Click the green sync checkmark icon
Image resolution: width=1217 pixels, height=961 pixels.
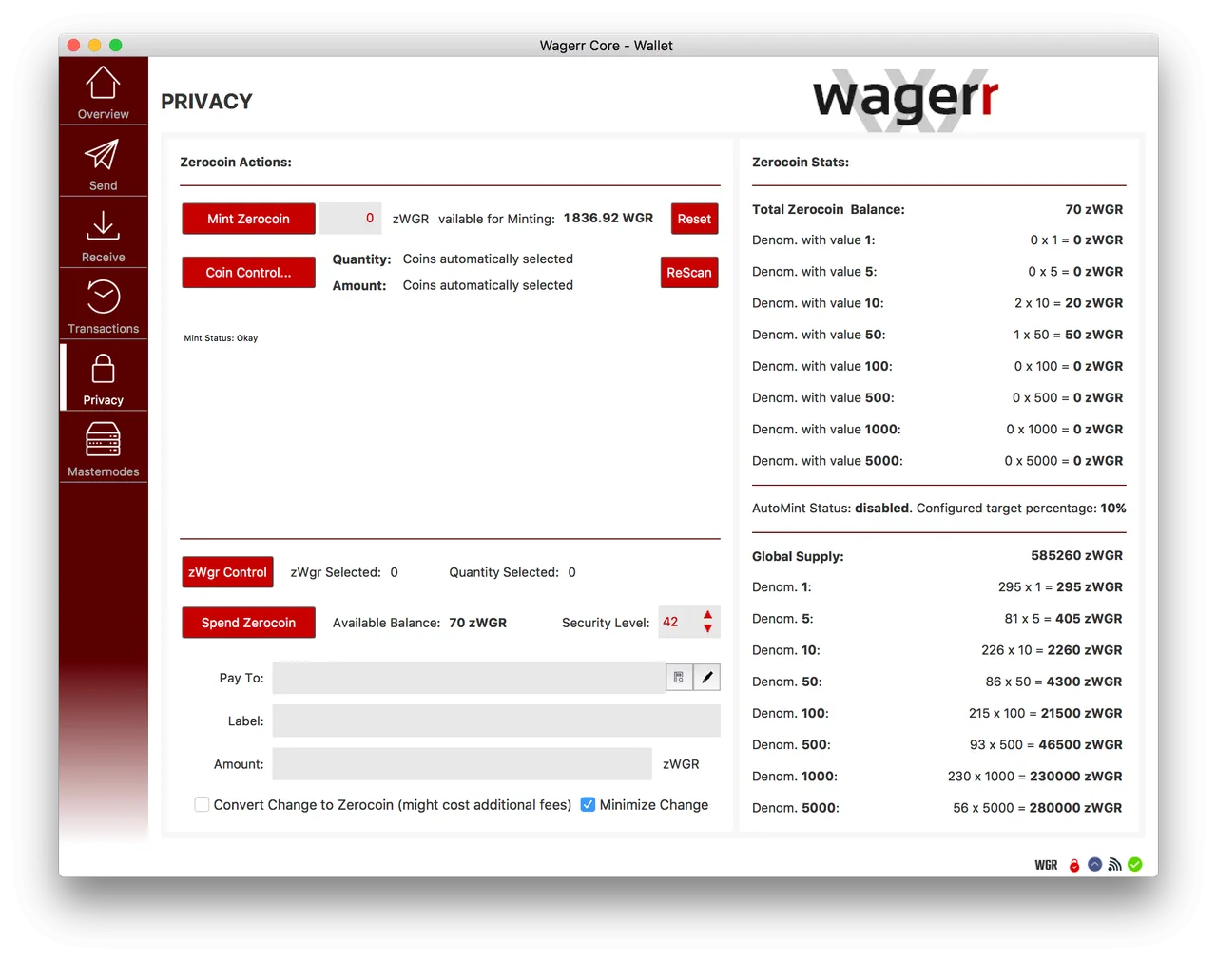coord(1135,864)
